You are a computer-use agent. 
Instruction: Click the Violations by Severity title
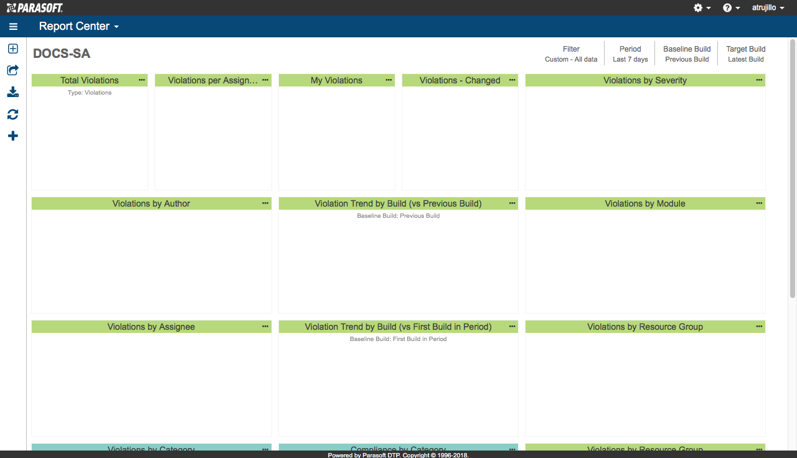[x=645, y=80]
